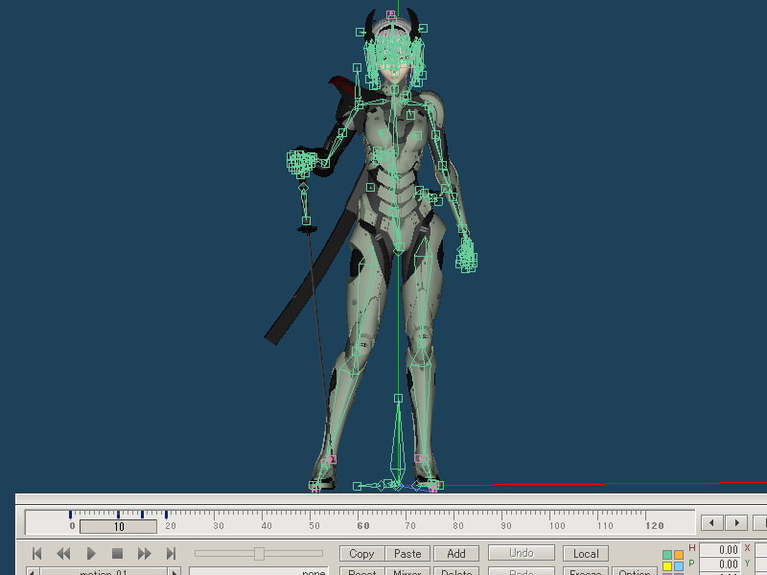The height and width of the screenshot is (575, 767).
Task: Jump to the last frame
Action: click(x=171, y=553)
